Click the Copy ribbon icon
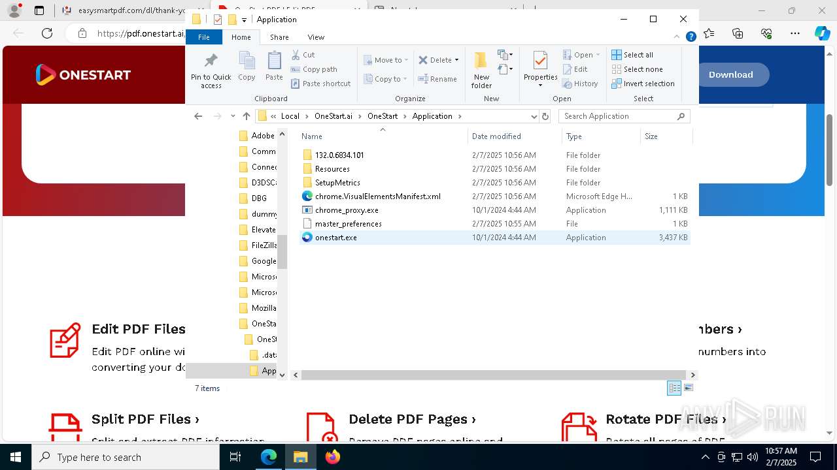The height and width of the screenshot is (470, 837). (247, 67)
